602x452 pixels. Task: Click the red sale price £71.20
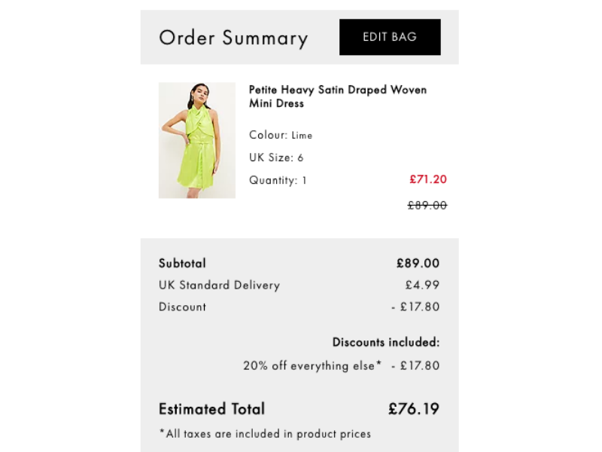[427, 179]
